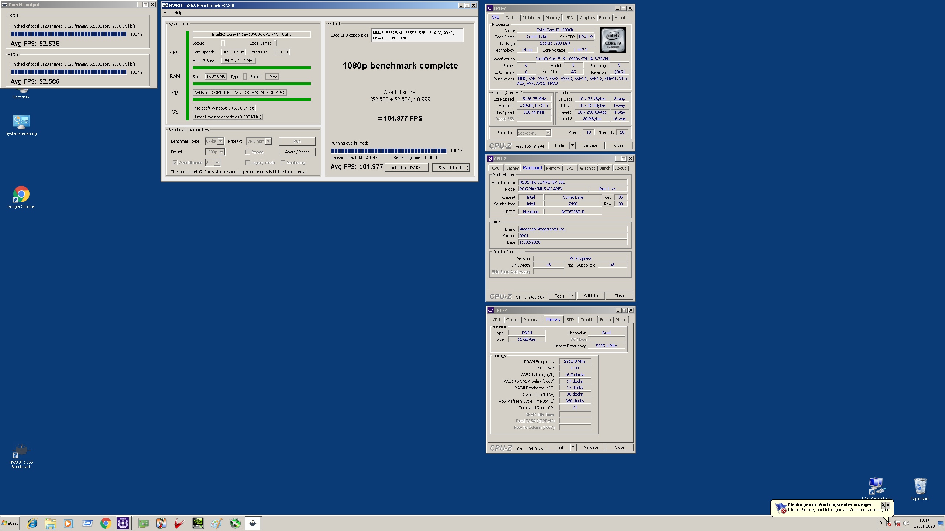Image resolution: width=945 pixels, height=531 pixels.
Task: Open Help menu in HWBOT x265
Action: 178,13
